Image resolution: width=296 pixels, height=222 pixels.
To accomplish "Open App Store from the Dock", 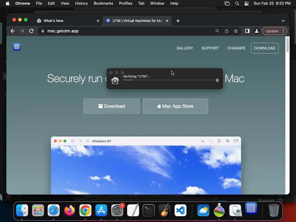I will (x=101, y=210).
